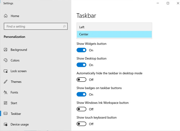Select the Start tiles icon
Image resolution: width=180 pixels, height=131 pixels.
point(6,103)
